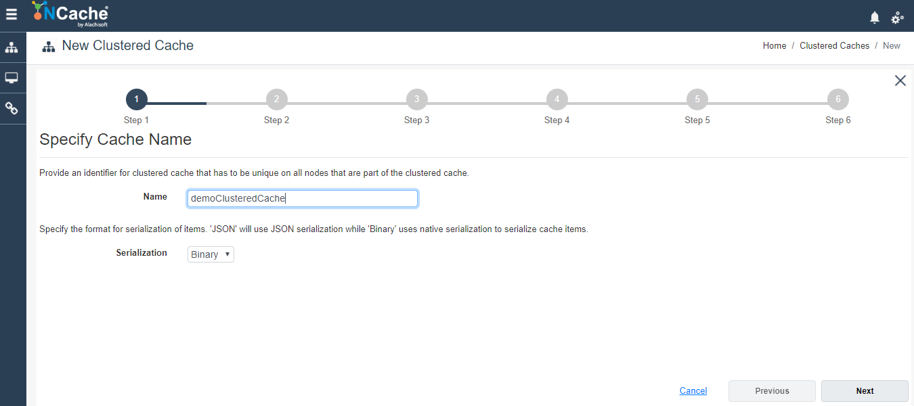Select Step 4 circle in wizard
This screenshot has height=406, width=914.
point(557,99)
